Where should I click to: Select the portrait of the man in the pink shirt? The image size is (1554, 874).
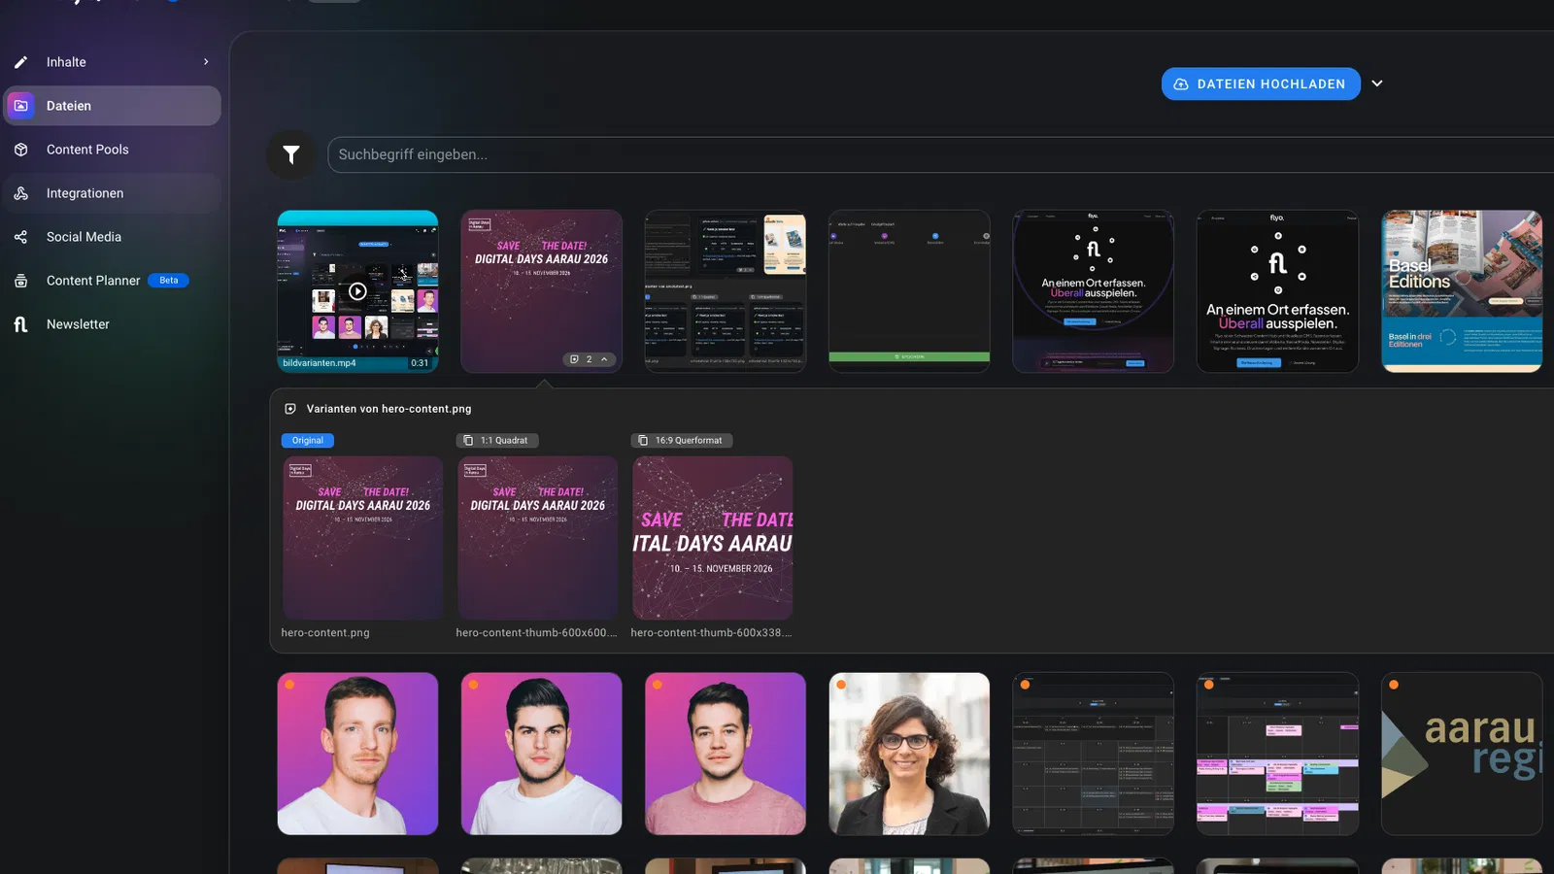(x=726, y=754)
